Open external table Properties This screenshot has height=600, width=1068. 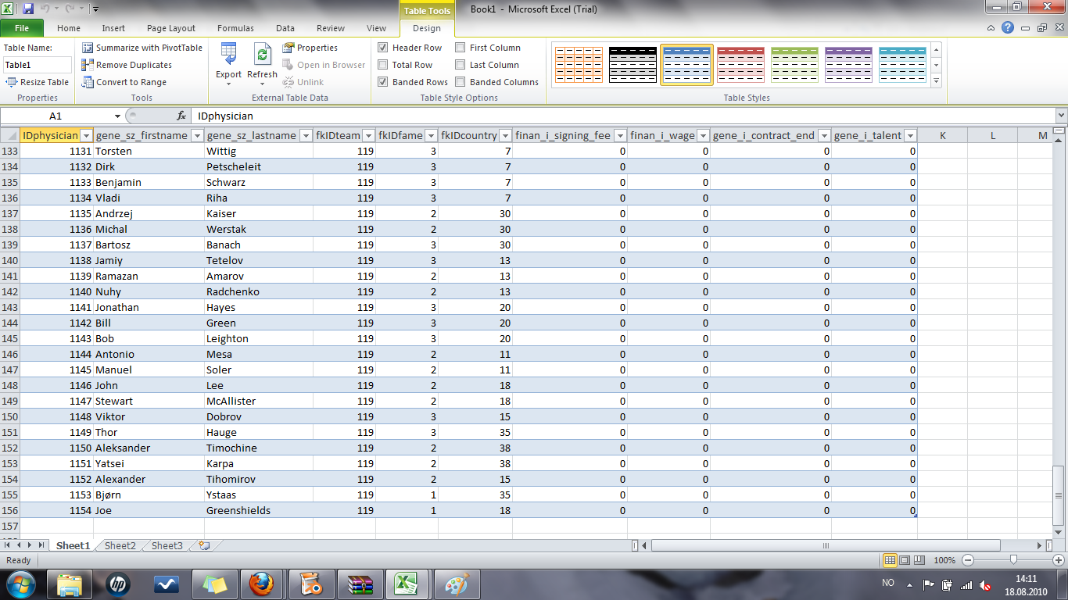click(289, 48)
